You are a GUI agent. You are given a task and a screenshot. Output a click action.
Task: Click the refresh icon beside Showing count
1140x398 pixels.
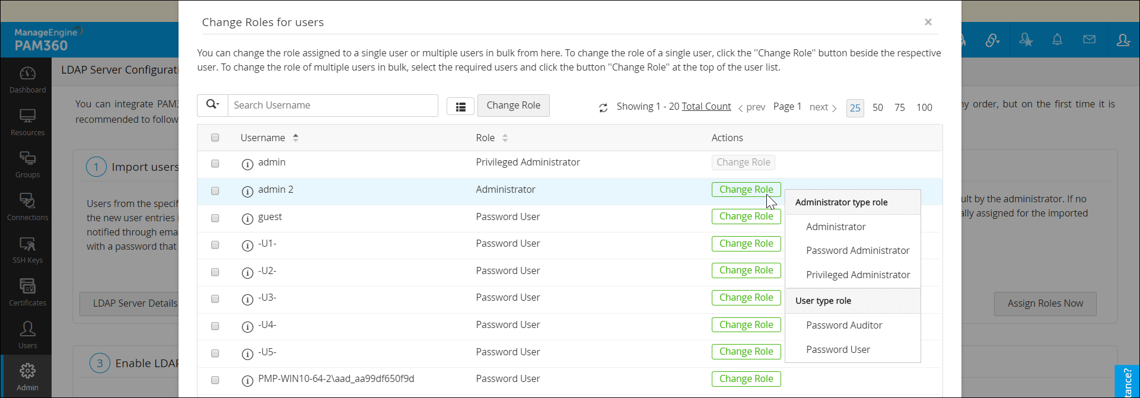pyautogui.click(x=603, y=107)
